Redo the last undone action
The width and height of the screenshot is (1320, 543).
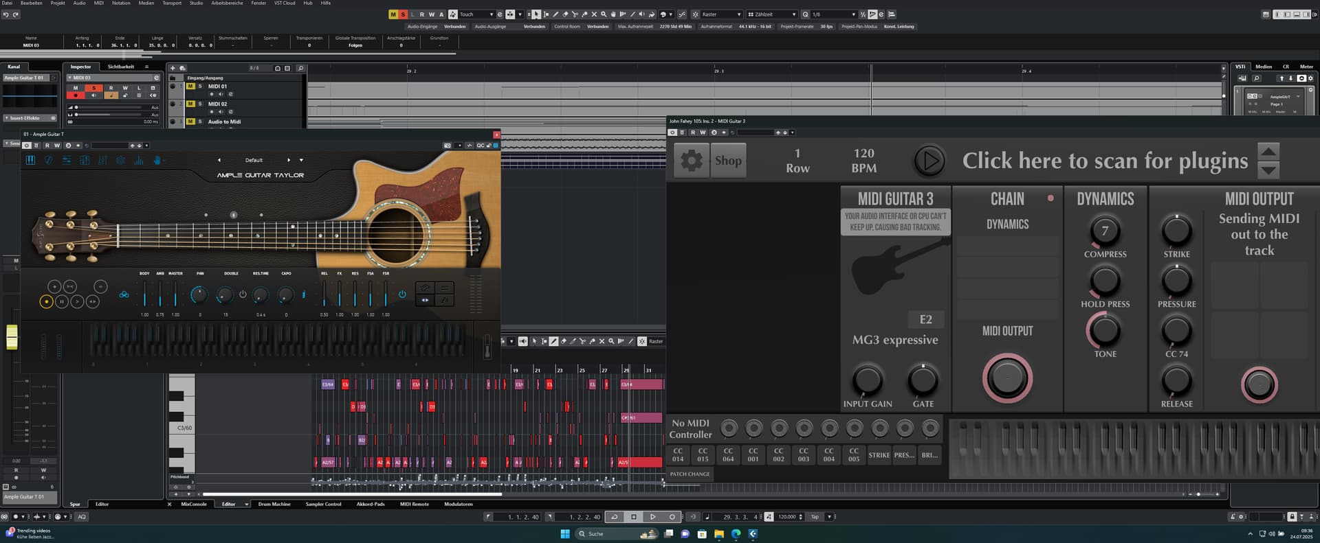point(15,14)
